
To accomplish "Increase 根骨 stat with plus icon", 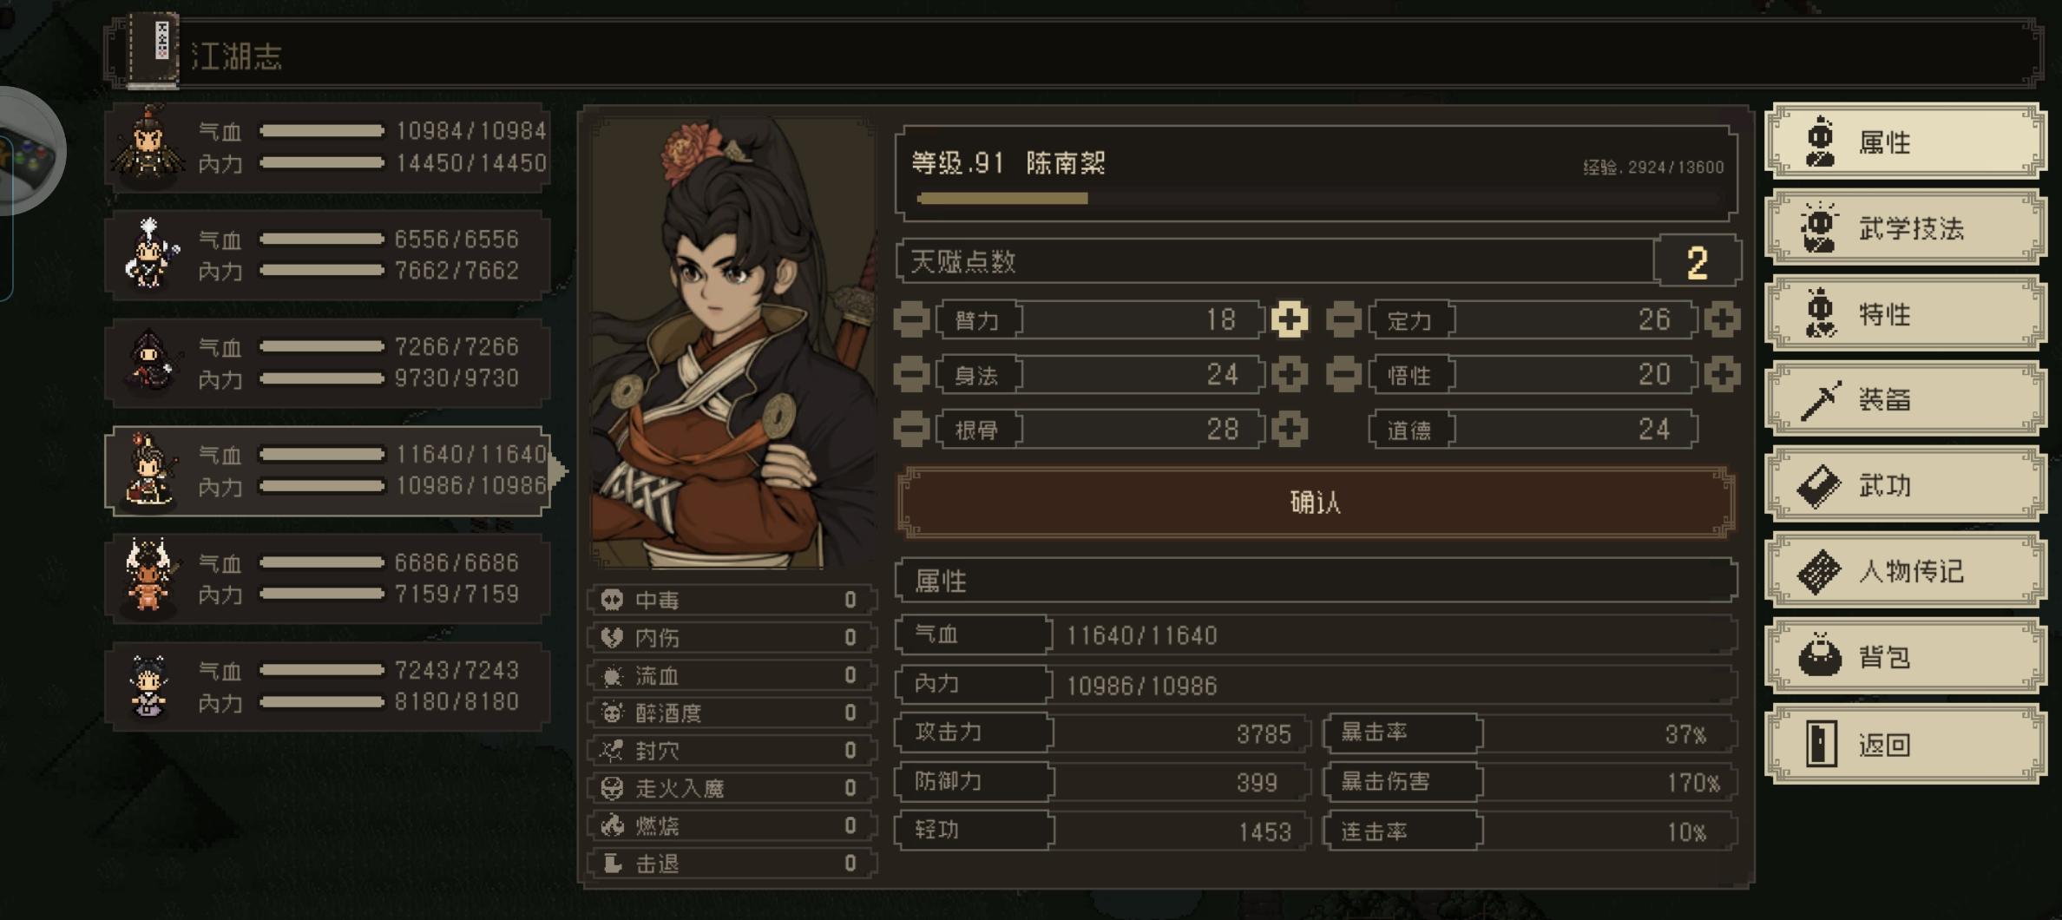I will (1289, 430).
